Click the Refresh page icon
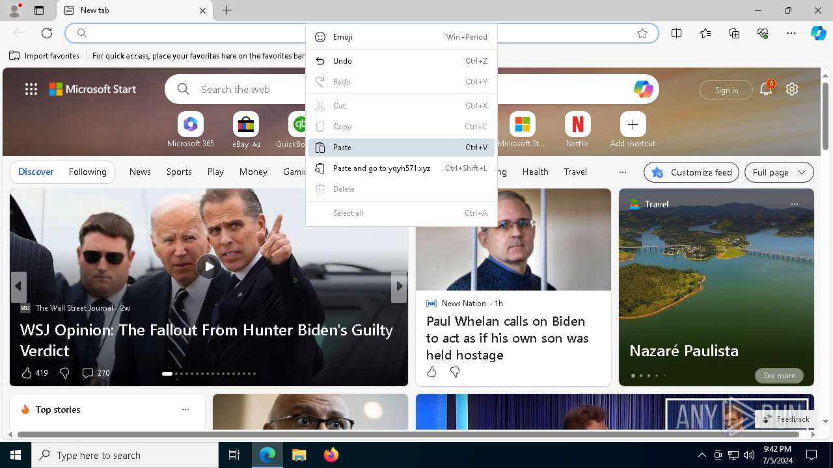Viewport: 833px width, 468px height. 47,33
